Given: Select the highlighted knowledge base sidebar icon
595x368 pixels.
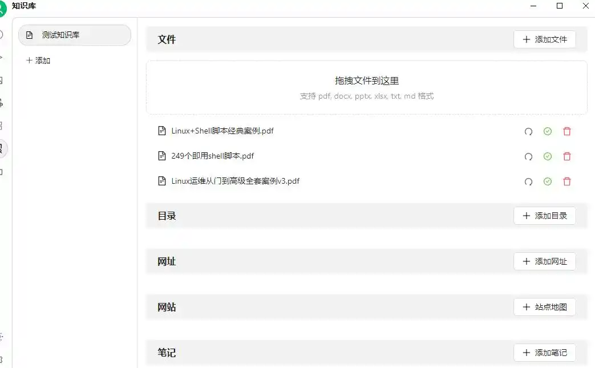Looking at the screenshot, I should [x=2, y=148].
